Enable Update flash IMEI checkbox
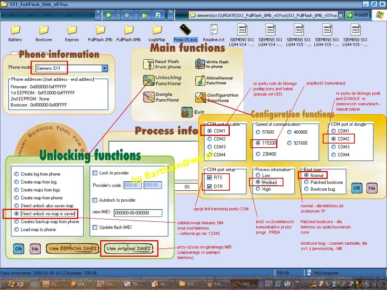The width and height of the screenshot is (387, 290). tap(95, 227)
